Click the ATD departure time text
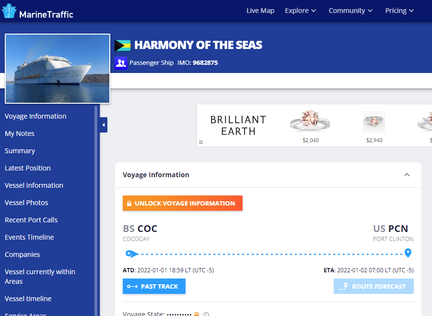This screenshot has width=432, height=316. click(x=168, y=270)
